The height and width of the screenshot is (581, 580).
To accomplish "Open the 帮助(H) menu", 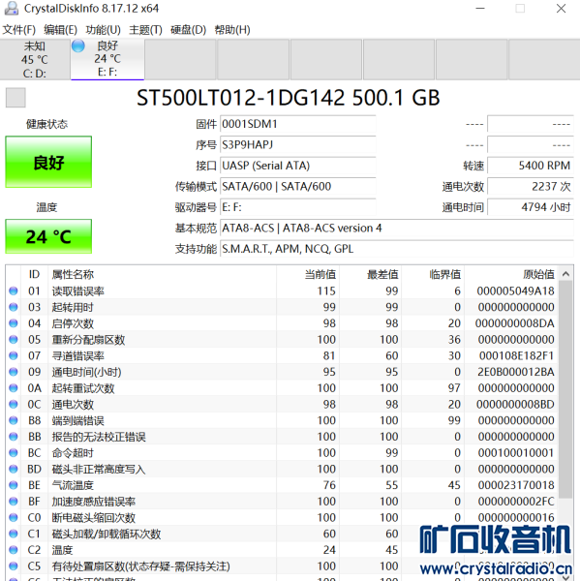I will pos(232,30).
